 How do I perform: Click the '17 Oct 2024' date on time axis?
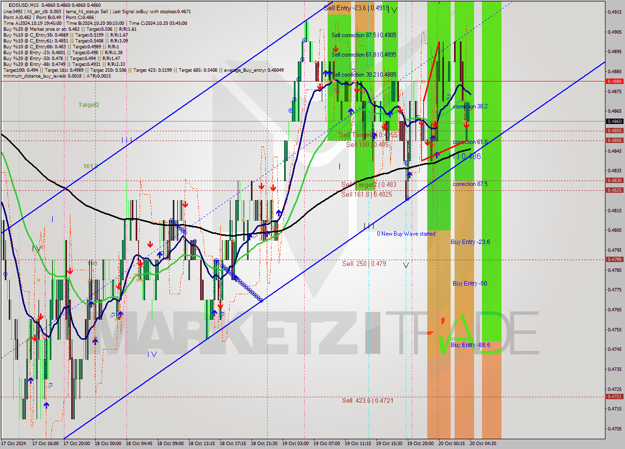tap(14, 444)
